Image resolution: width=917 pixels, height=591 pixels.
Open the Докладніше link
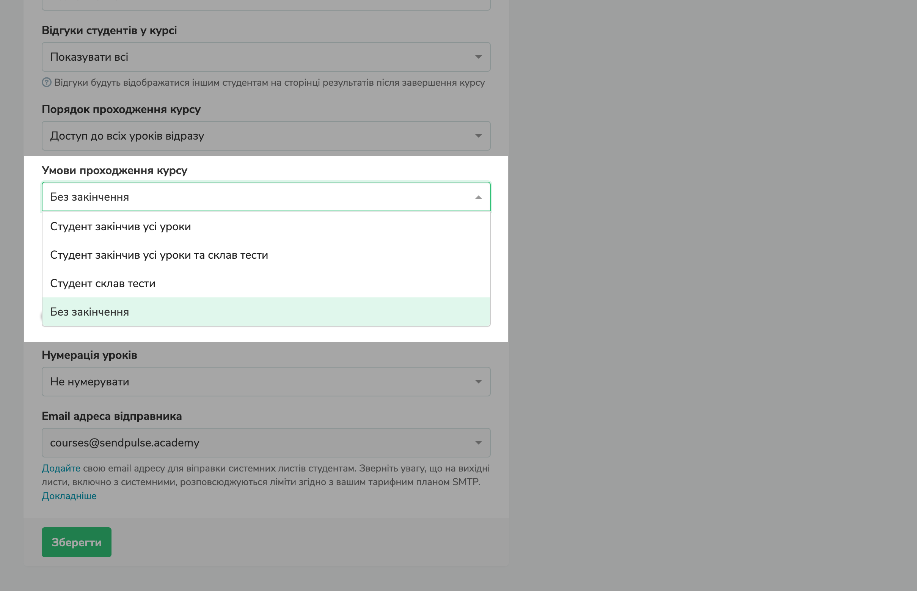(x=69, y=496)
